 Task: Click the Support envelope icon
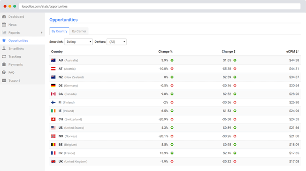[4, 80]
